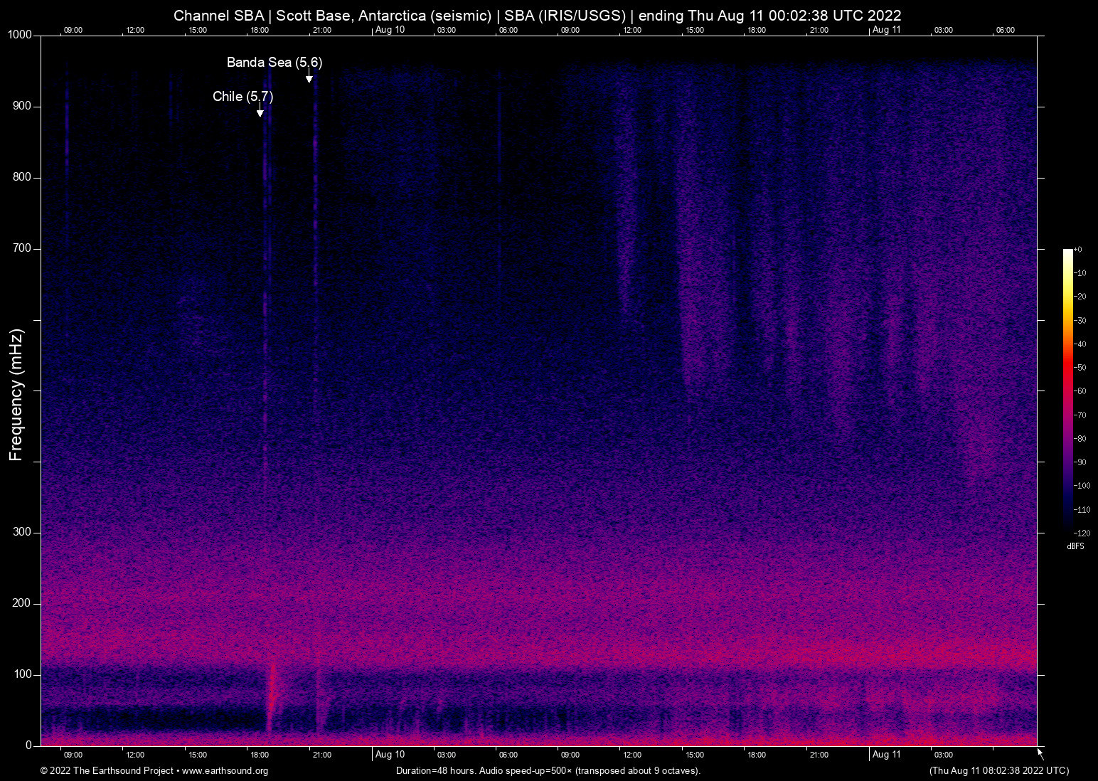Click the Aug 10 label on top axis
The width and height of the screenshot is (1098, 781).
390,30
